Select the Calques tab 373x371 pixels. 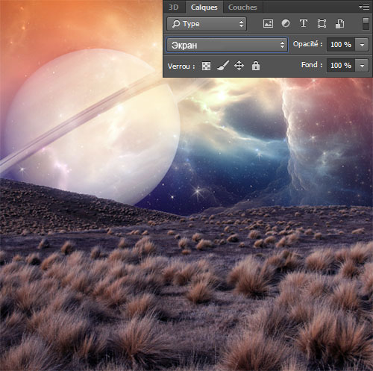pos(204,7)
